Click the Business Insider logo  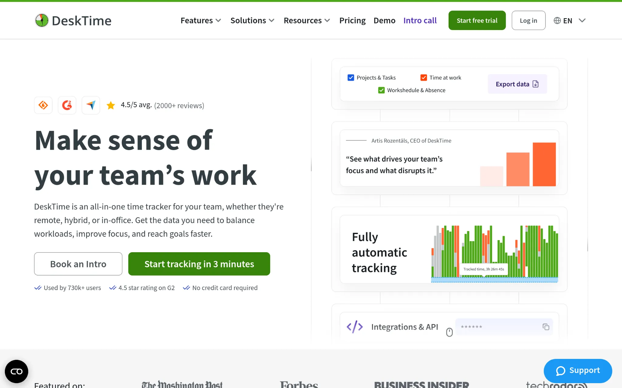(x=422, y=384)
